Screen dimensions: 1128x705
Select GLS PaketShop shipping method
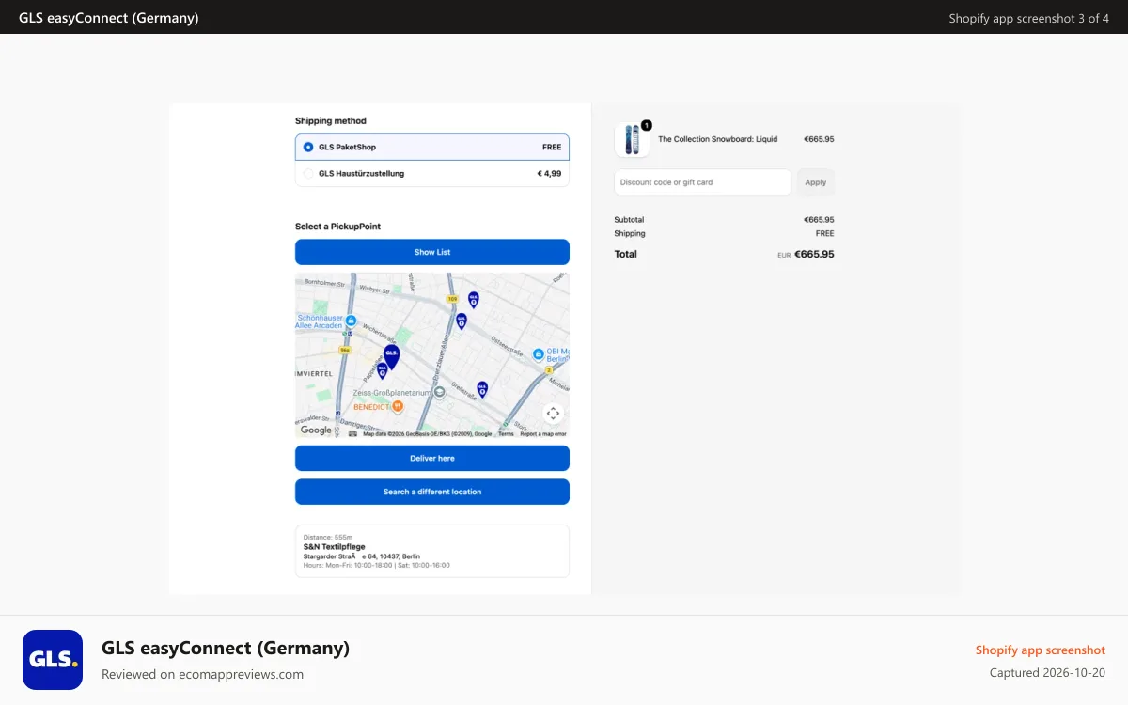[432, 147]
